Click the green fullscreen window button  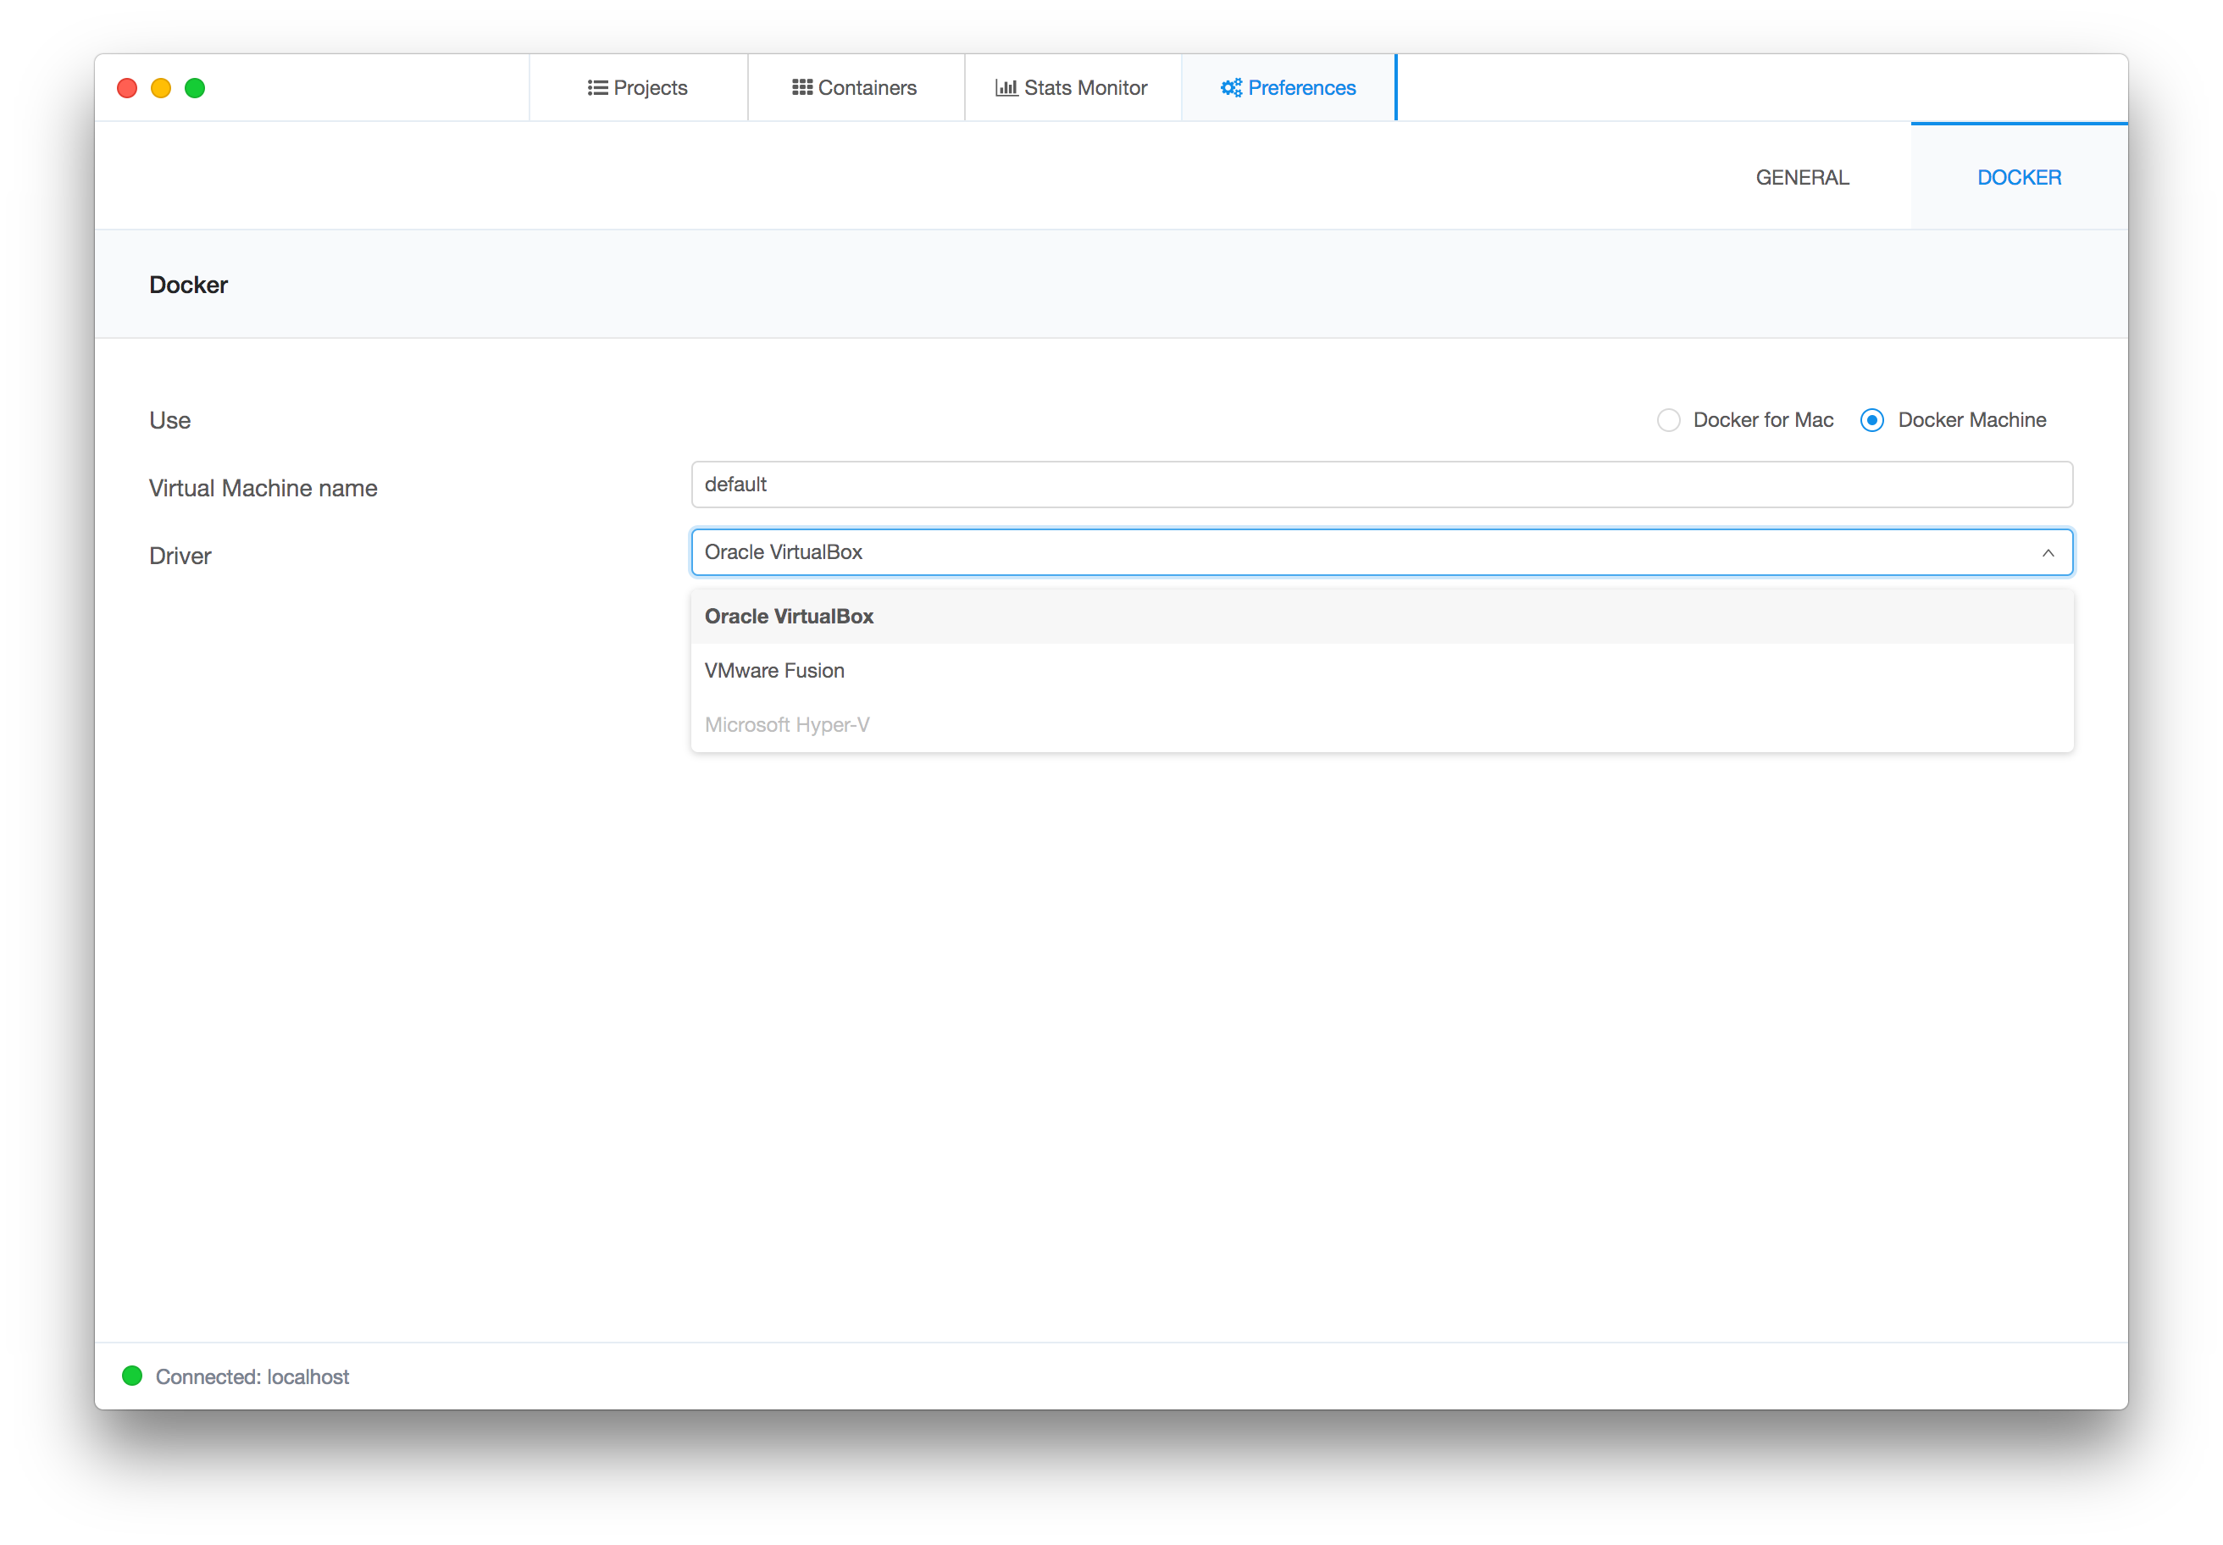[x=195, y=88]
